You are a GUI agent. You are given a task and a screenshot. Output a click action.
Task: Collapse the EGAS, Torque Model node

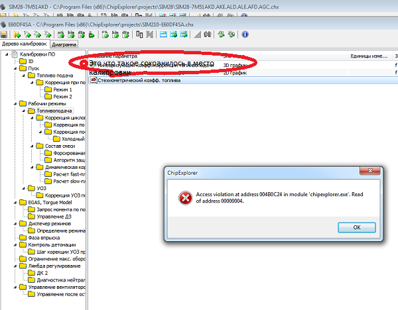click(14, 202)
